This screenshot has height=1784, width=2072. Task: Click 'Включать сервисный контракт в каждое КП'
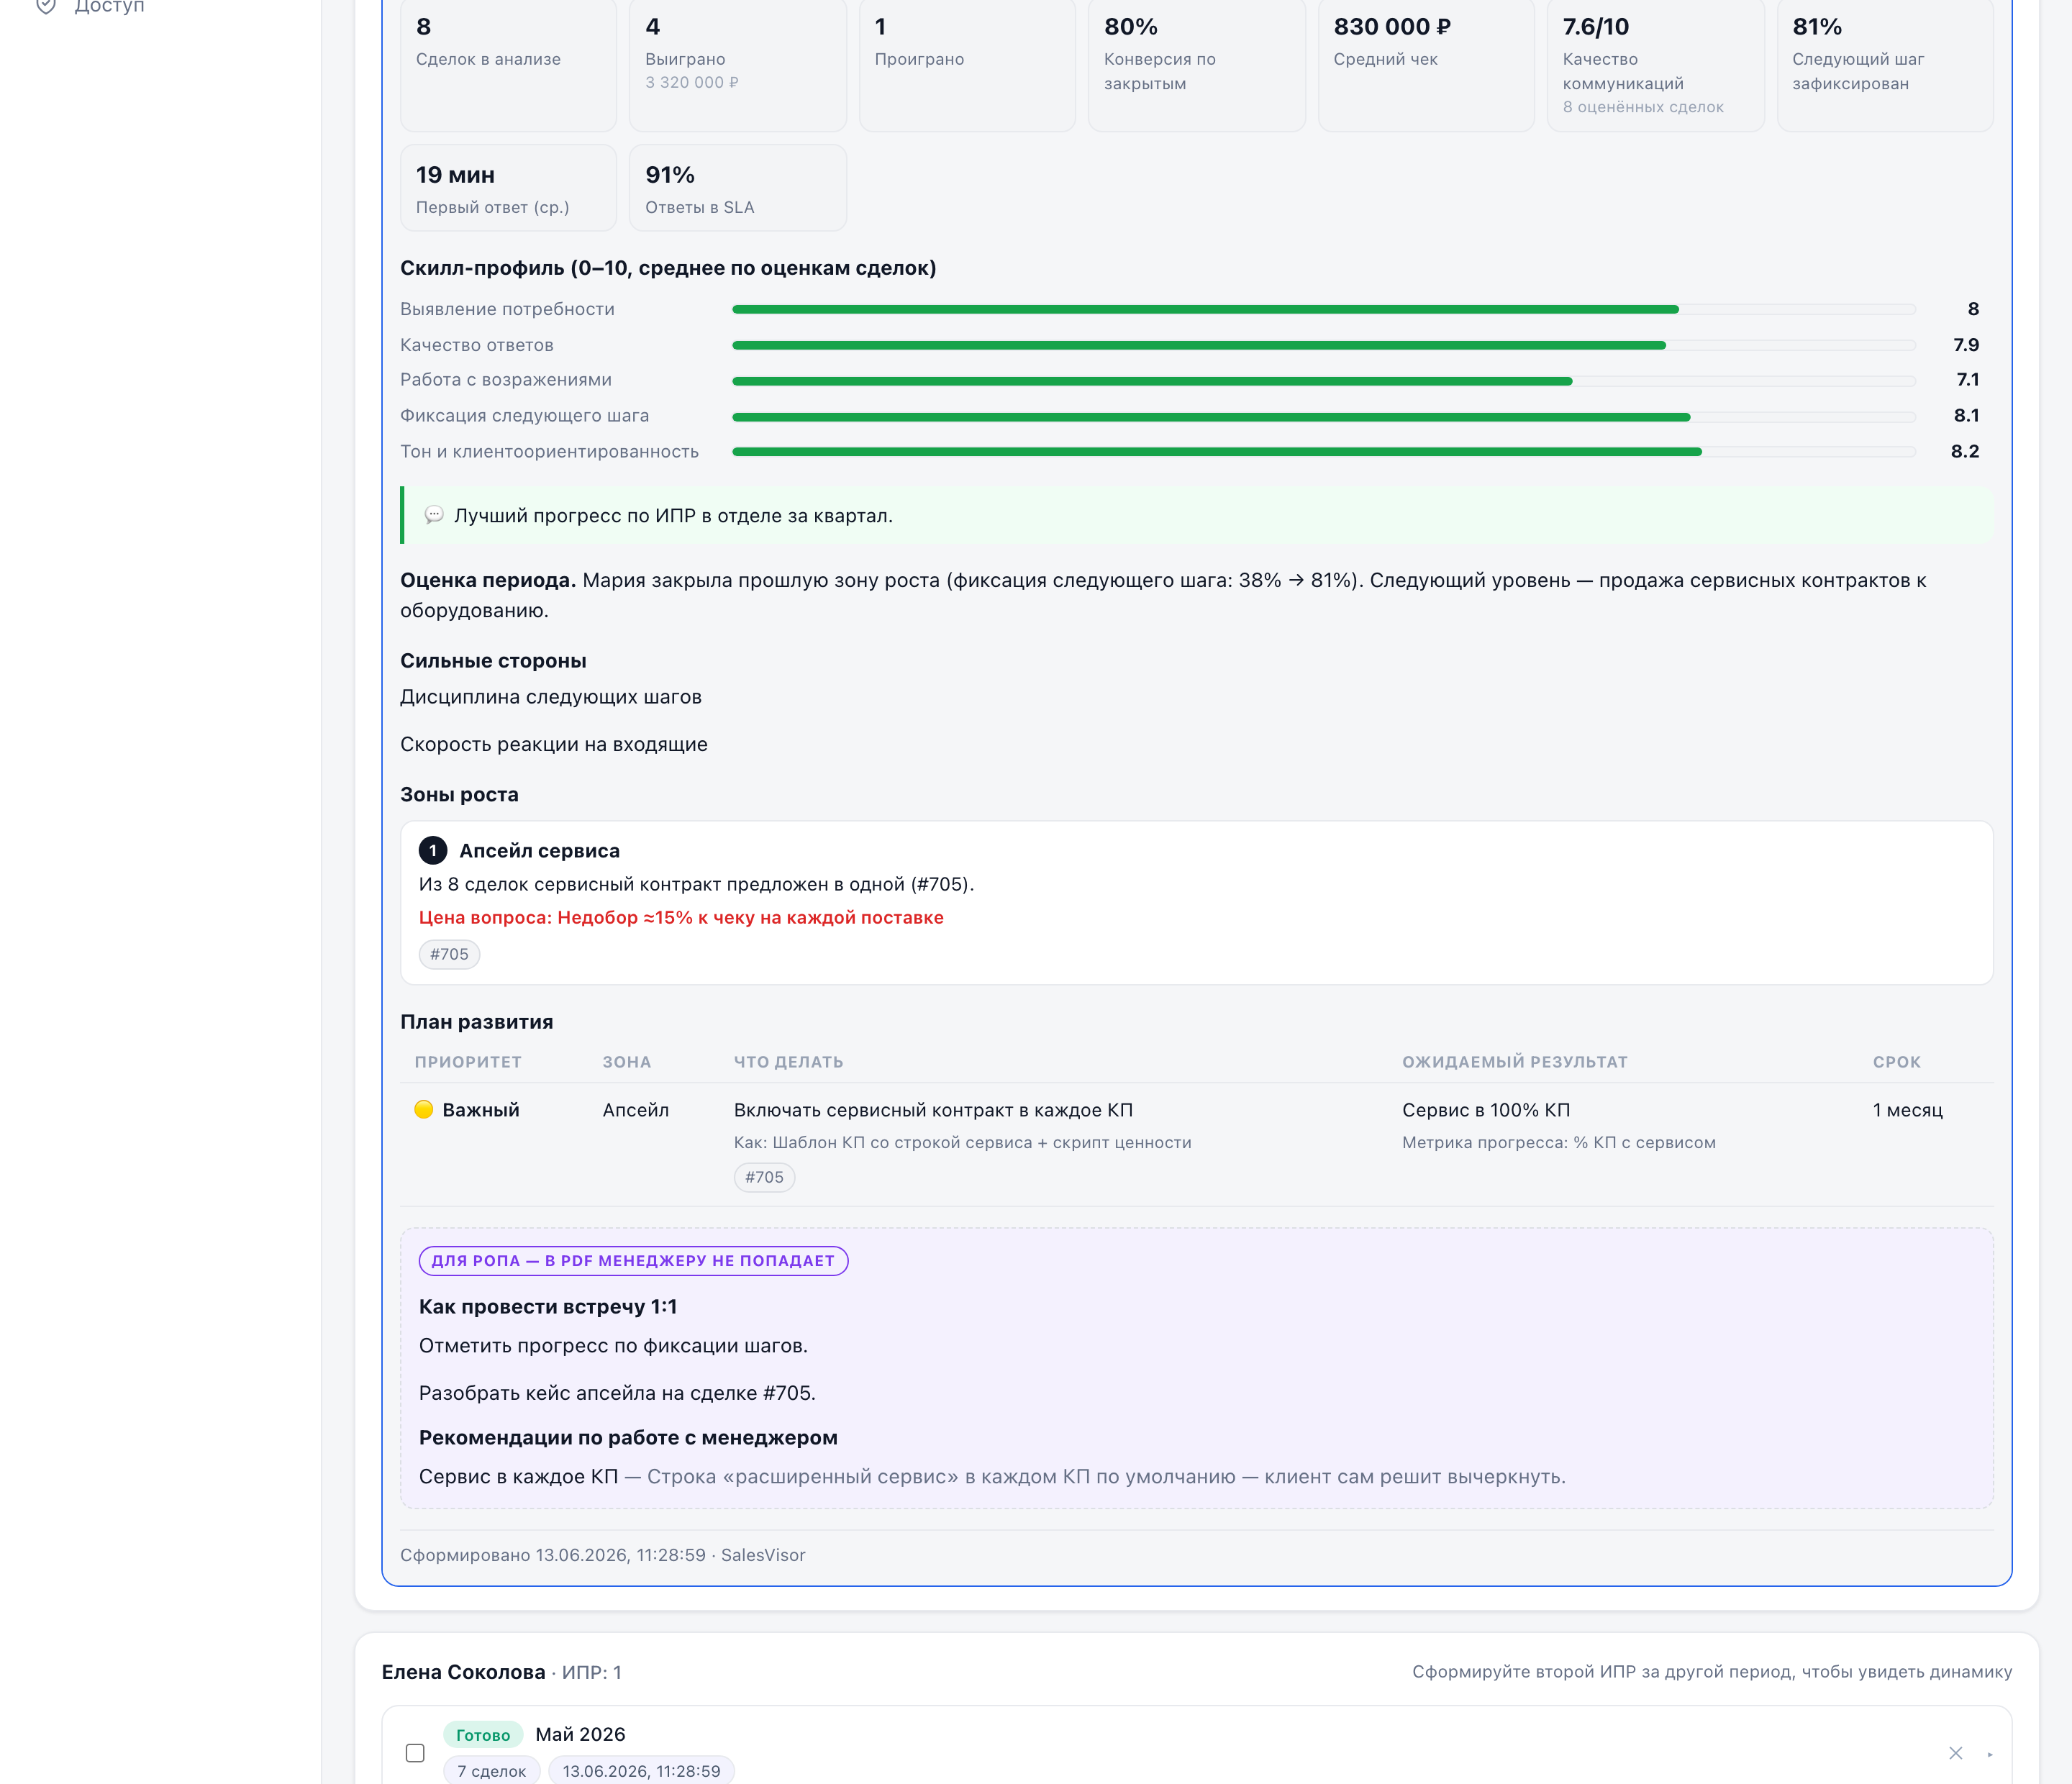933,1110
